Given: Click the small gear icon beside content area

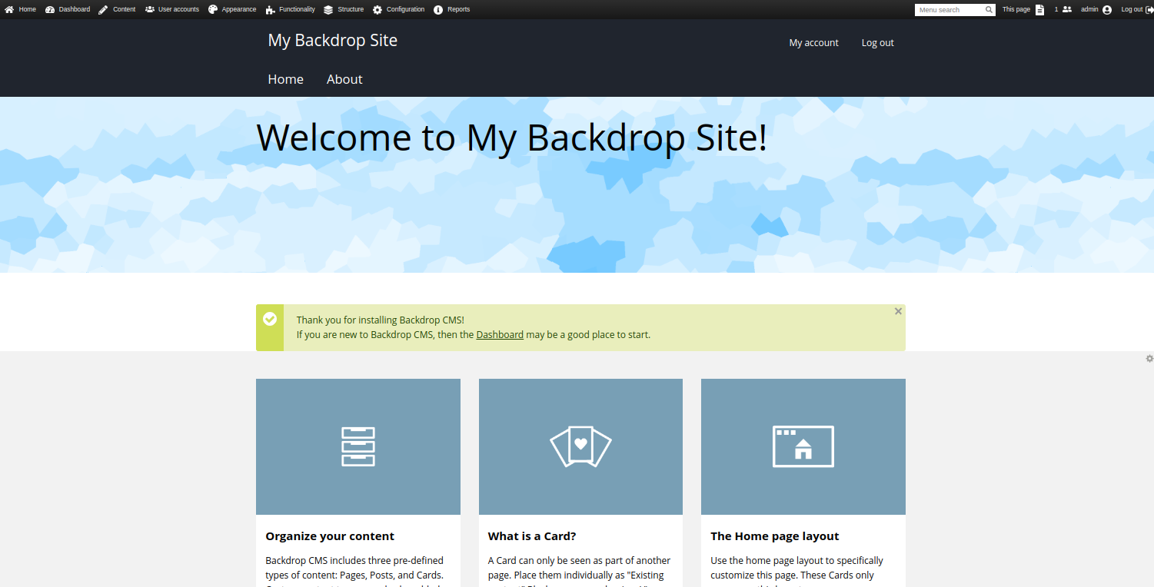Looking at the screenshot, I should click(1149, 359).
